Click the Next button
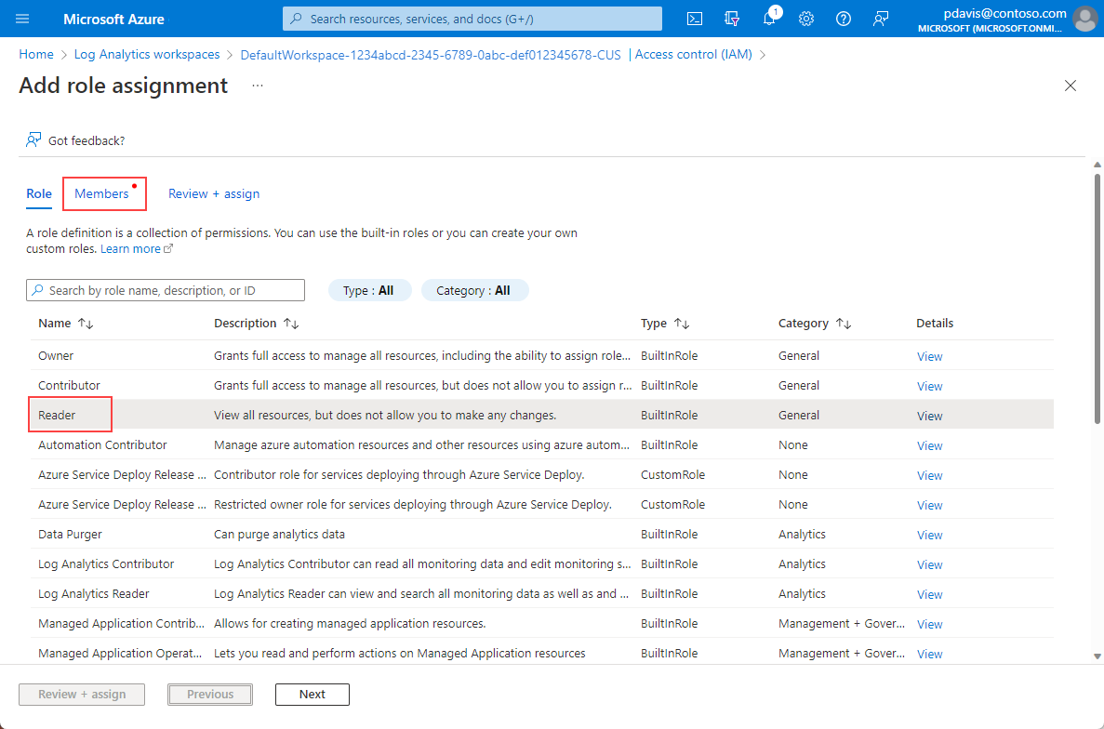This screenshot has width=1104, height=729. point(313,694)
